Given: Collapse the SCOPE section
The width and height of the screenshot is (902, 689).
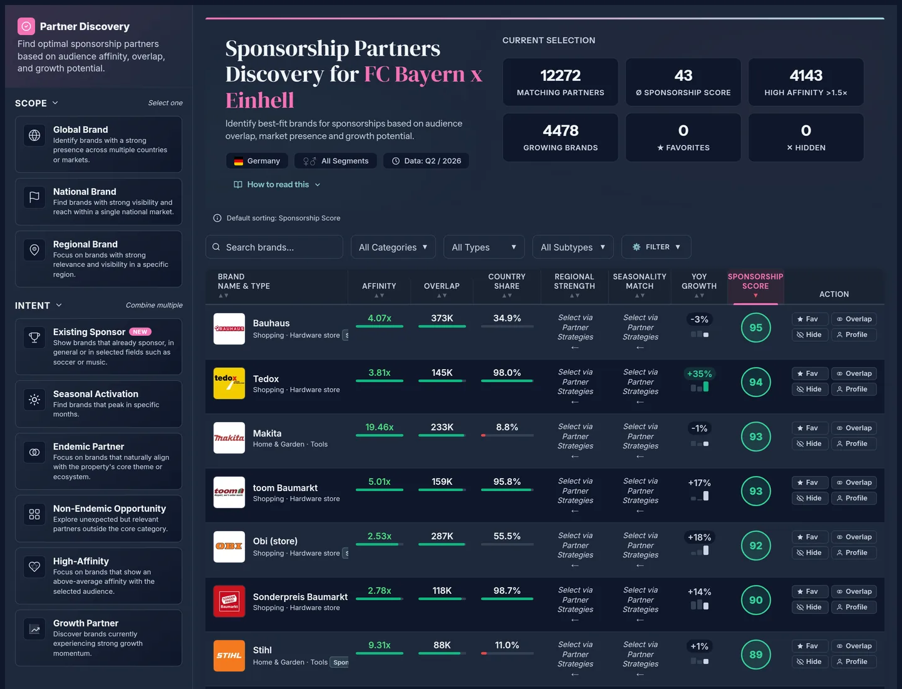Looking at the screenshot, I should click(37, 103).
